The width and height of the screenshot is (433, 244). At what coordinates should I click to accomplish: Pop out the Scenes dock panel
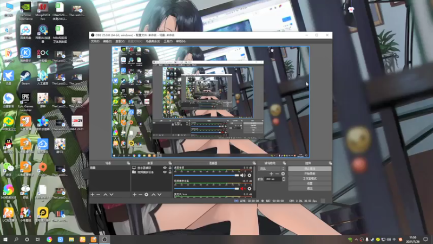click(128, 163)
